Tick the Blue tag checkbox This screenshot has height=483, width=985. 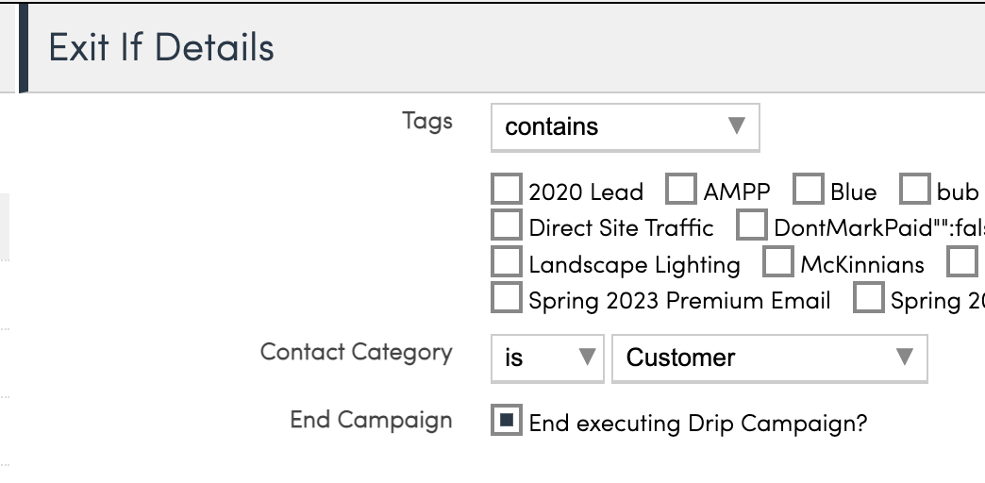808,190
